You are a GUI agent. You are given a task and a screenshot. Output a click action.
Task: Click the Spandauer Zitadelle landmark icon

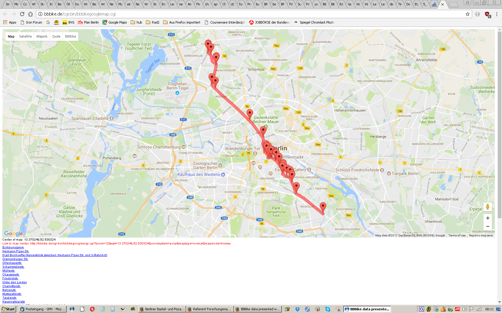(112, 118)
